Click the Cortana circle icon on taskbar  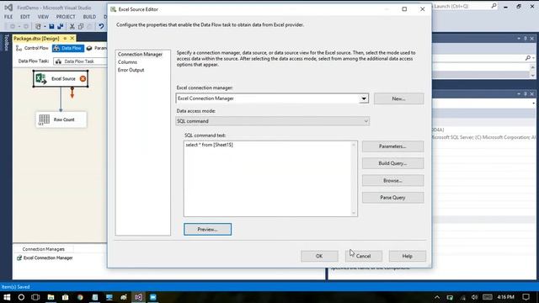(x=21, y=297)
